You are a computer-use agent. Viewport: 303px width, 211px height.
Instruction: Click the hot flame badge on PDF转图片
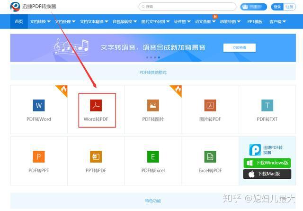pyautogui.click(x=178, y=90)
